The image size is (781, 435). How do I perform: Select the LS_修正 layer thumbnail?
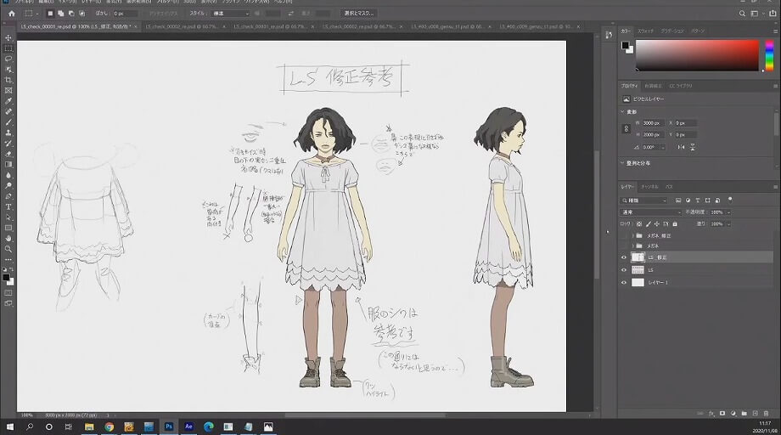tap(638, 257)
